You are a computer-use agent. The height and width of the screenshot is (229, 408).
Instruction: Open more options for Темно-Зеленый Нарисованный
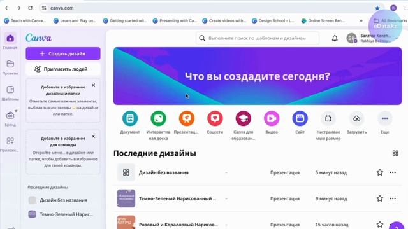[x=393, y=198]
